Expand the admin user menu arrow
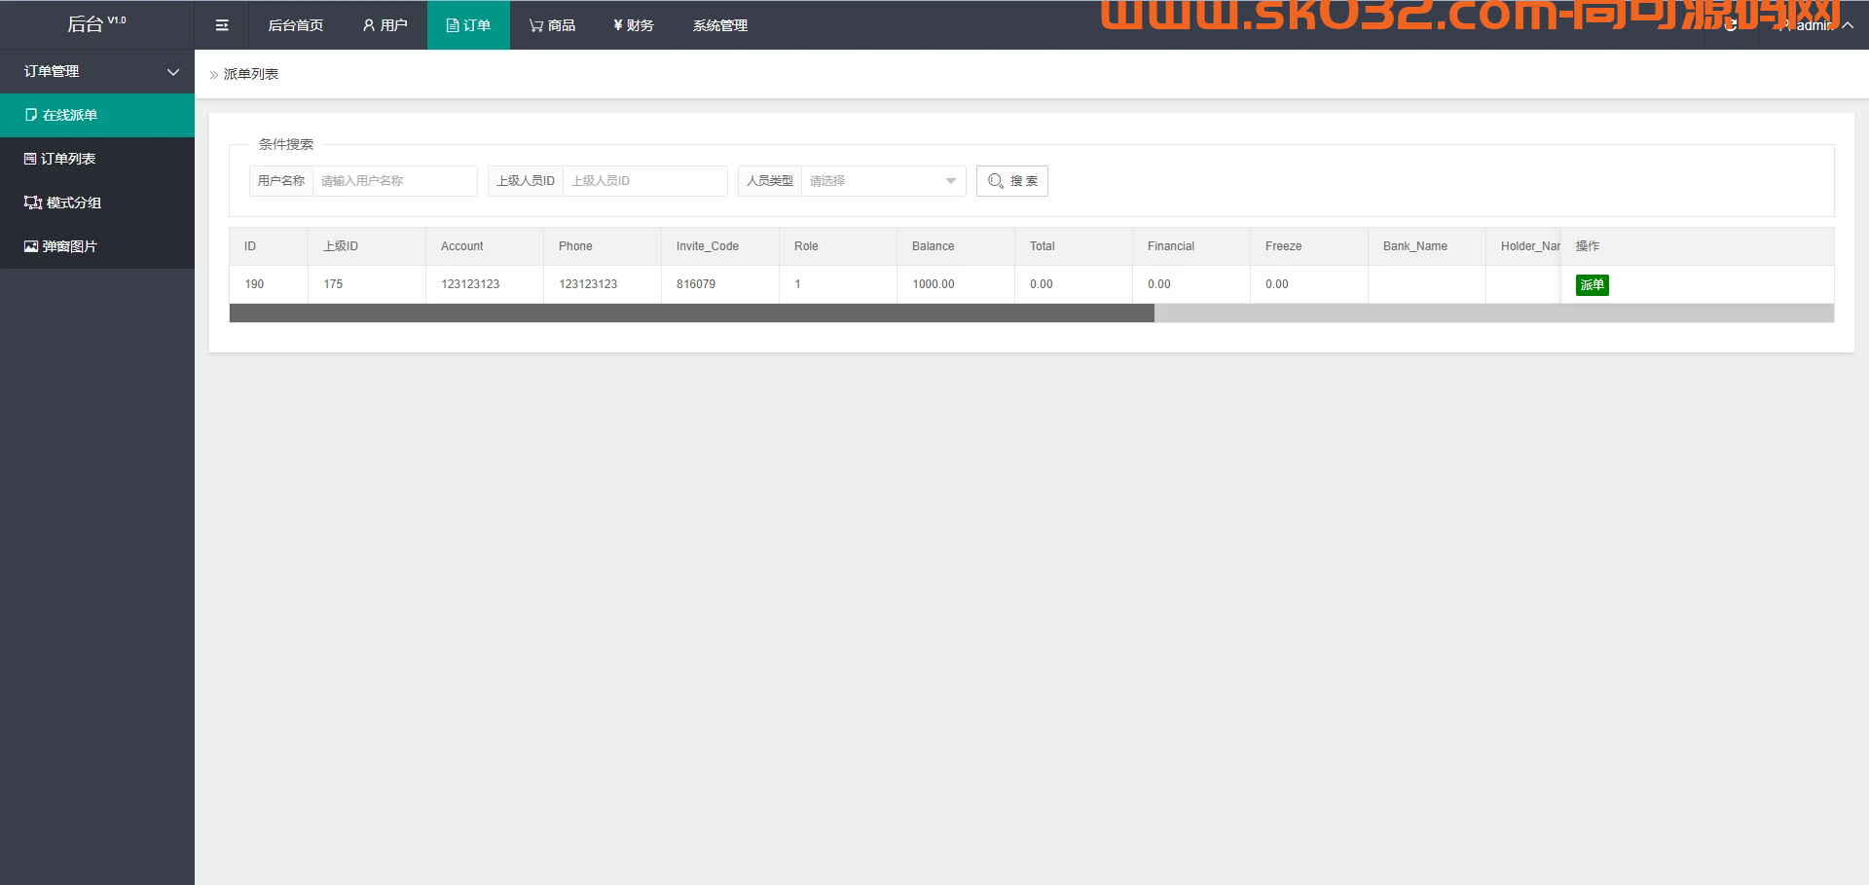This screenshot has width=1869, height=885. tap(1848, 25)
